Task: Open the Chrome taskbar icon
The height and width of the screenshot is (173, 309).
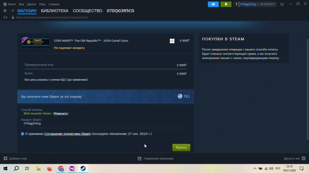Action: (x=61, y=169)
